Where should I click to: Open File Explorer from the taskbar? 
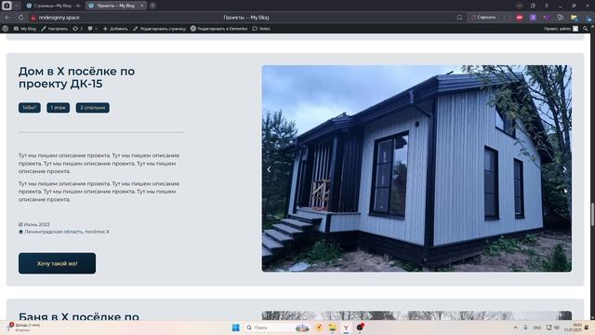[x=333, y=328]
